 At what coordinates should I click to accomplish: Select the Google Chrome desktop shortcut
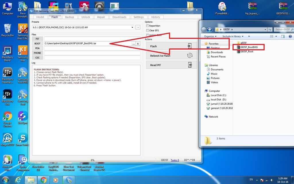pyautogui.click(x=7, y=119)
